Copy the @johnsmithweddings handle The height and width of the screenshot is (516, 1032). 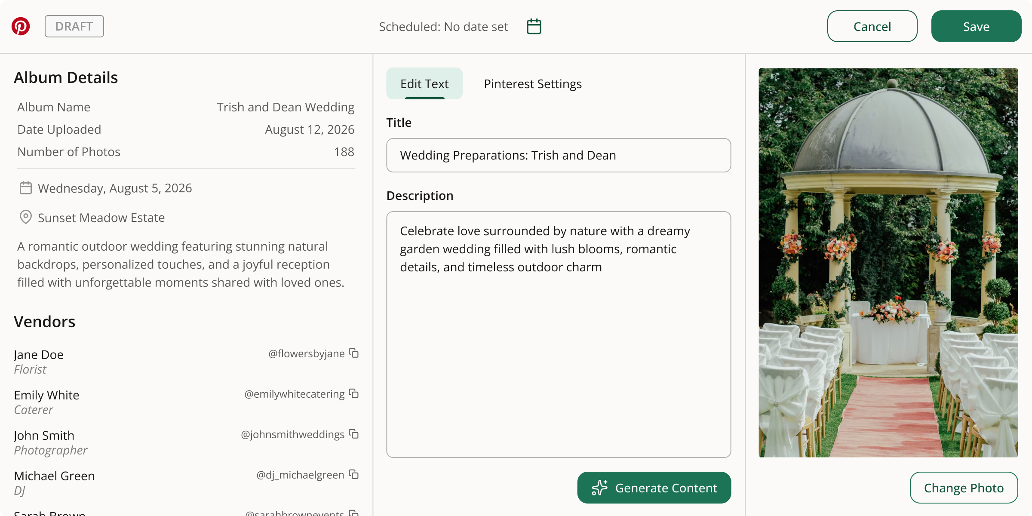[x=354, y=434]
